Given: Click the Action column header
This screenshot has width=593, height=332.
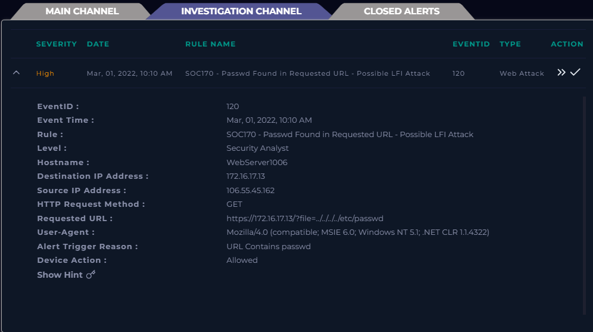Looking at the screenshot, I should [567, 44].
